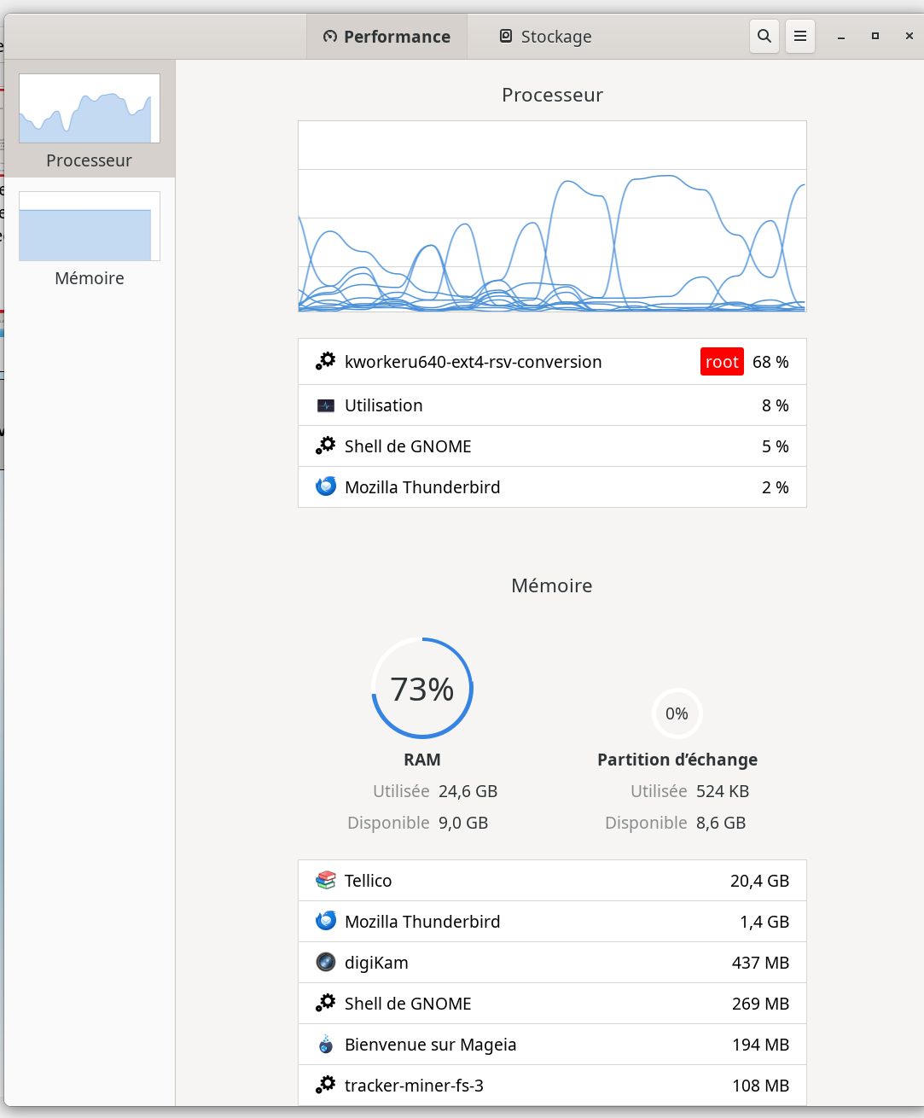Minimize the monitor window
Image resolution: width=924 pixels, height=1118 pixels.
click(841, 37)
